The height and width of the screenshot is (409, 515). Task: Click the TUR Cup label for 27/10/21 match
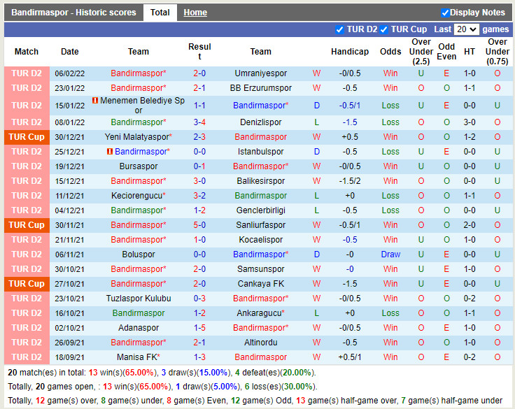point(27,284)
